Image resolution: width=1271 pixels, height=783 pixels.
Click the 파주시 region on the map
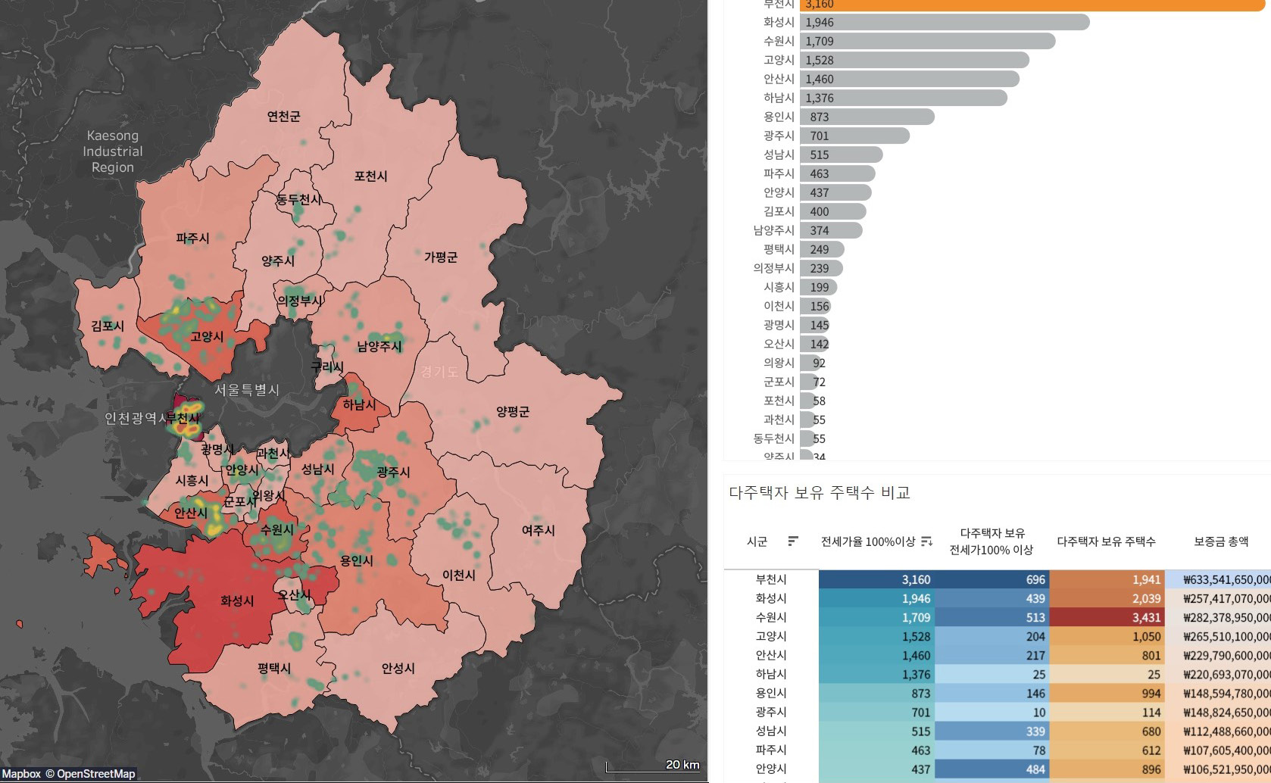[x=193, y=239]
